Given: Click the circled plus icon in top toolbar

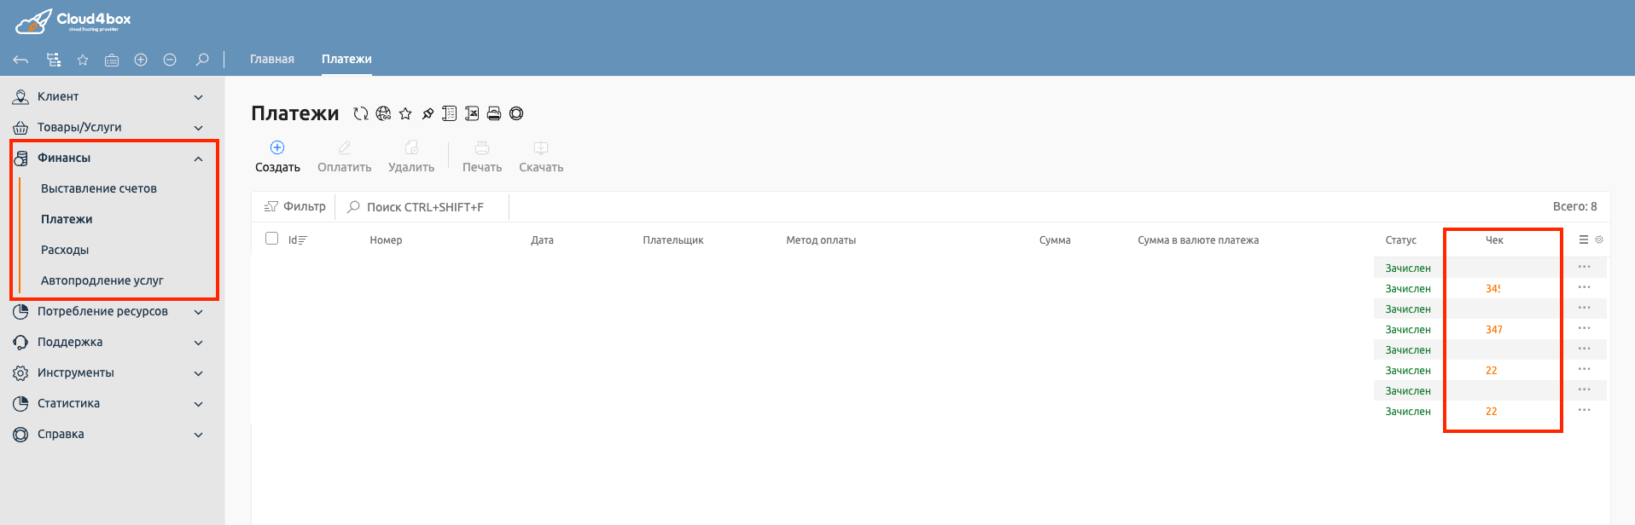Looking at the screenshot, I should (141, 60).
